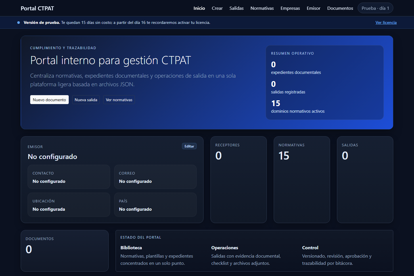414x276 pixels.
Task: Open the Ver normativas button
Action: click(119, 100)
